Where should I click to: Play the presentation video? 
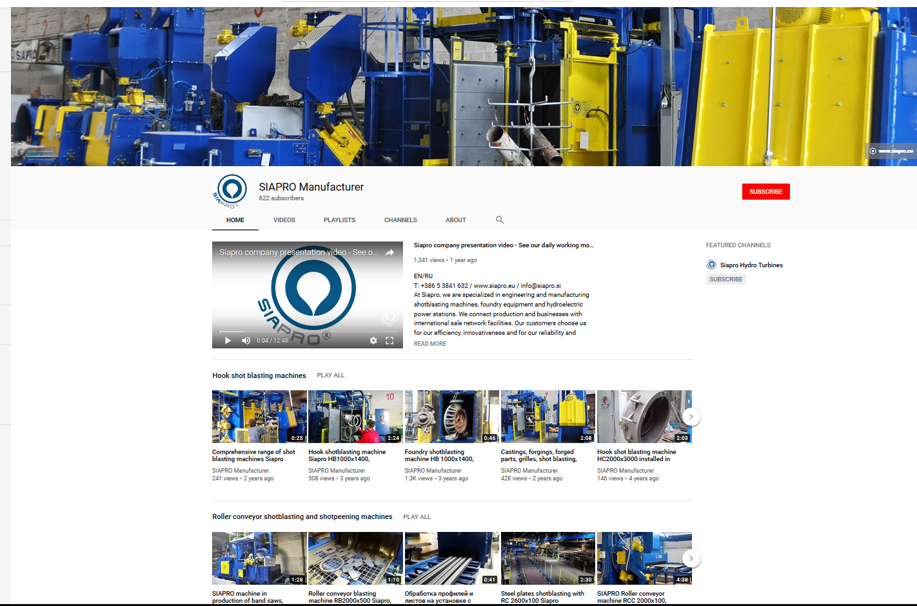click(228, 341)
